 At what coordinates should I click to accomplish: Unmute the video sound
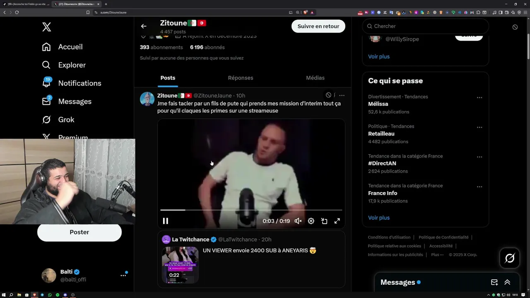click(x=298, y=221)
